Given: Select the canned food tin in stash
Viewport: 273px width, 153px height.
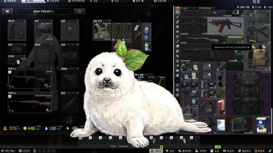Looking at the screenshot, I should 262,125.
